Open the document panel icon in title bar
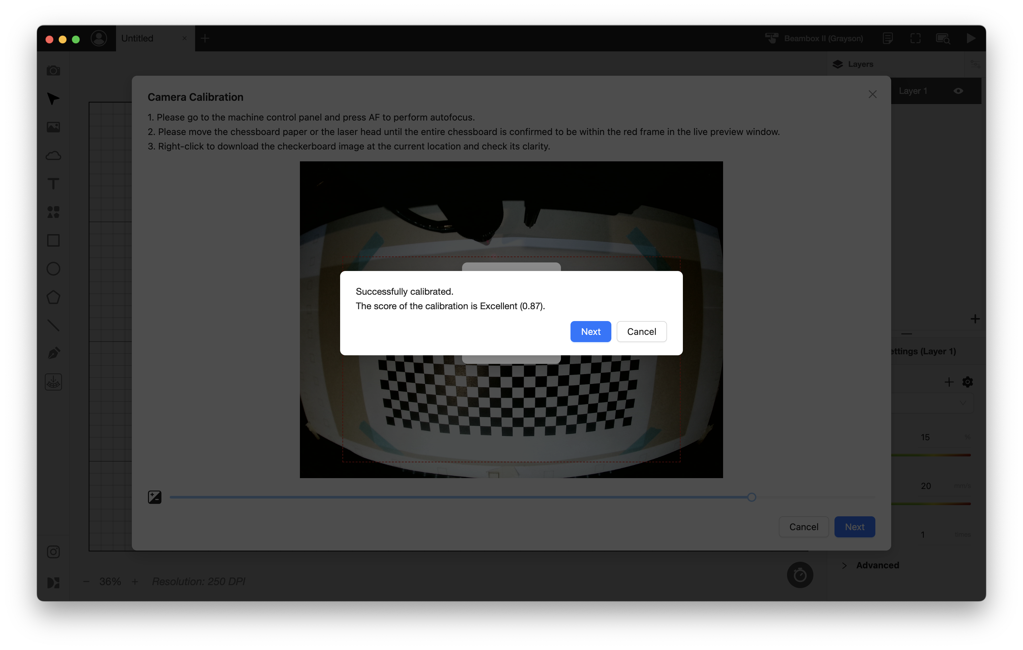The height and width of the screenshot is (650, 1023). click(x=888, y=38)
